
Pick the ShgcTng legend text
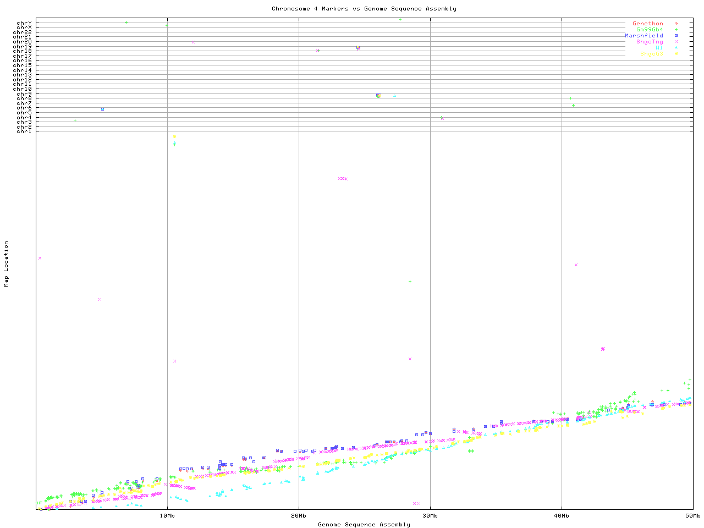pyautogui.click(x=650, y=42)
